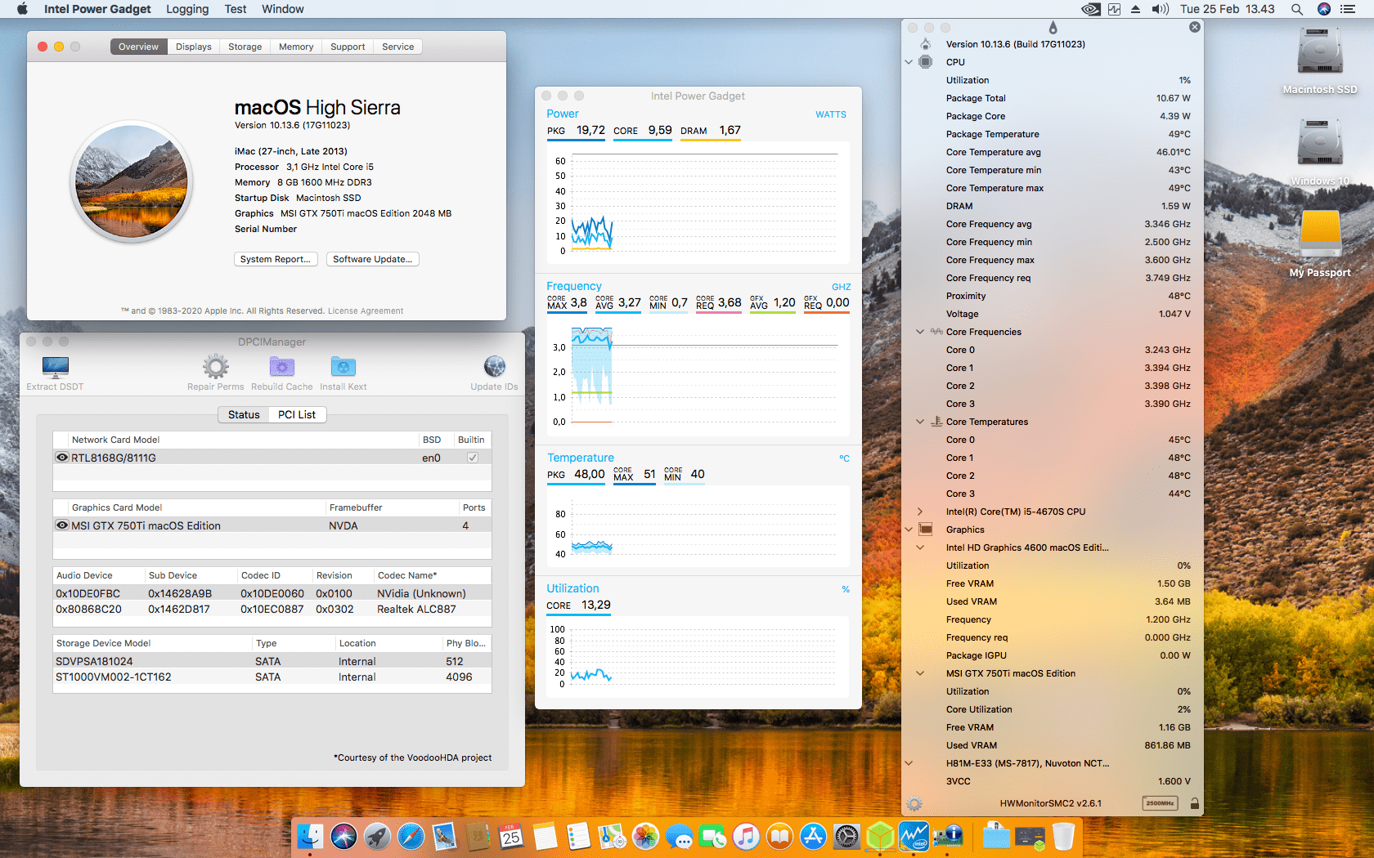
Task: Click the Update IDs globe icon
Action: 494,367
